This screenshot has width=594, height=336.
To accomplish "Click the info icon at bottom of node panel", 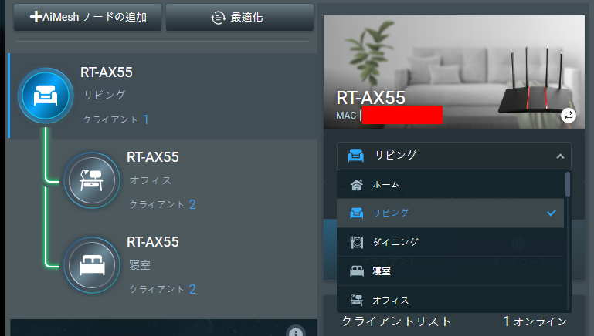I will 296,332.
